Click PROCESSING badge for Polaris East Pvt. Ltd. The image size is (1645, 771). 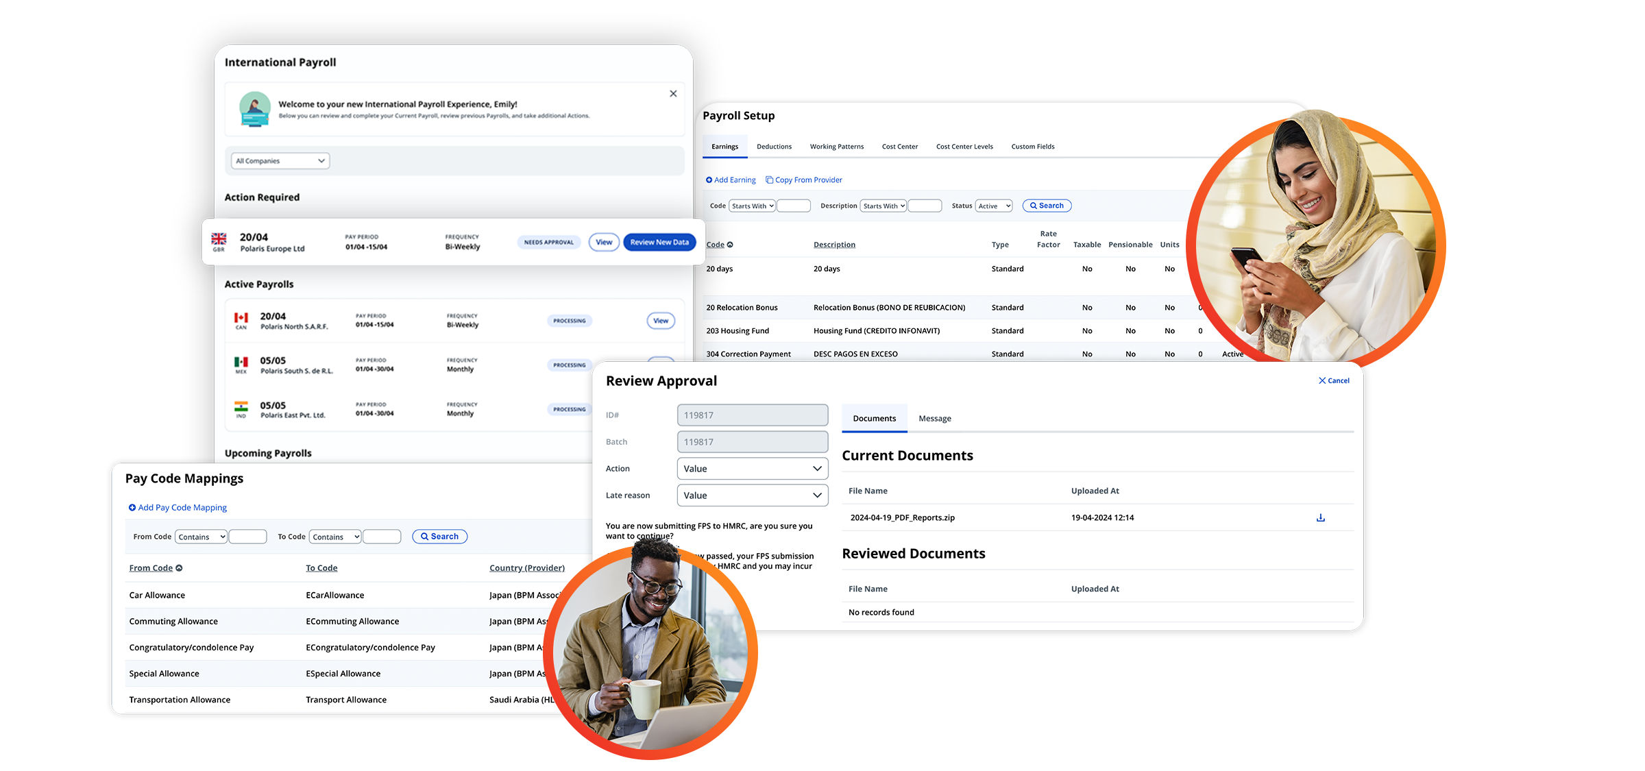point(570,410)
